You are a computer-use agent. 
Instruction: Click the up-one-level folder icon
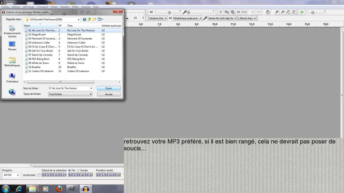pos(89,19)
